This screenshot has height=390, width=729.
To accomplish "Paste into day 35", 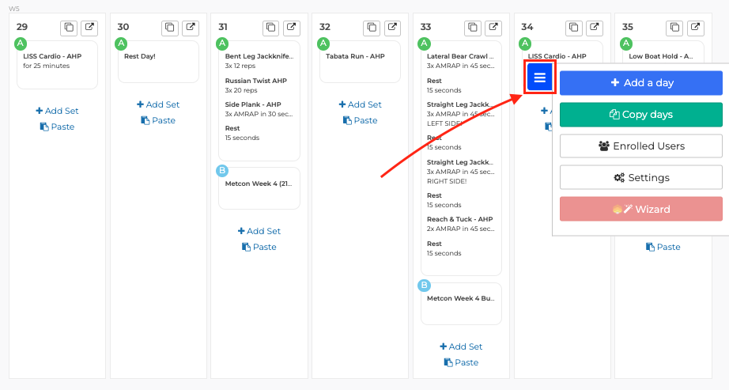I will (x=663, y=247).
